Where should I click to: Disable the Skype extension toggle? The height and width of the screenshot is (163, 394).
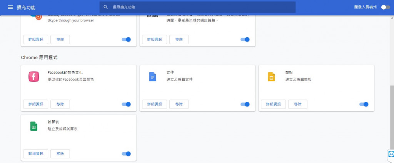126,40
